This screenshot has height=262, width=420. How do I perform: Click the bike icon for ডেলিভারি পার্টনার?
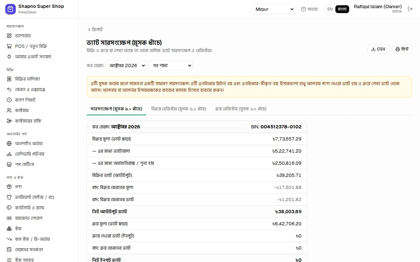click(9, 154)
